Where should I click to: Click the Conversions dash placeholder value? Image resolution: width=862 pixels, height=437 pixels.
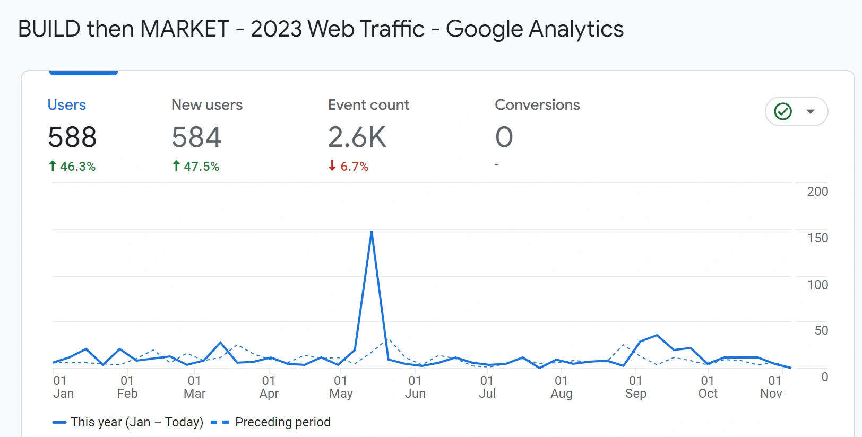(497, 164)
